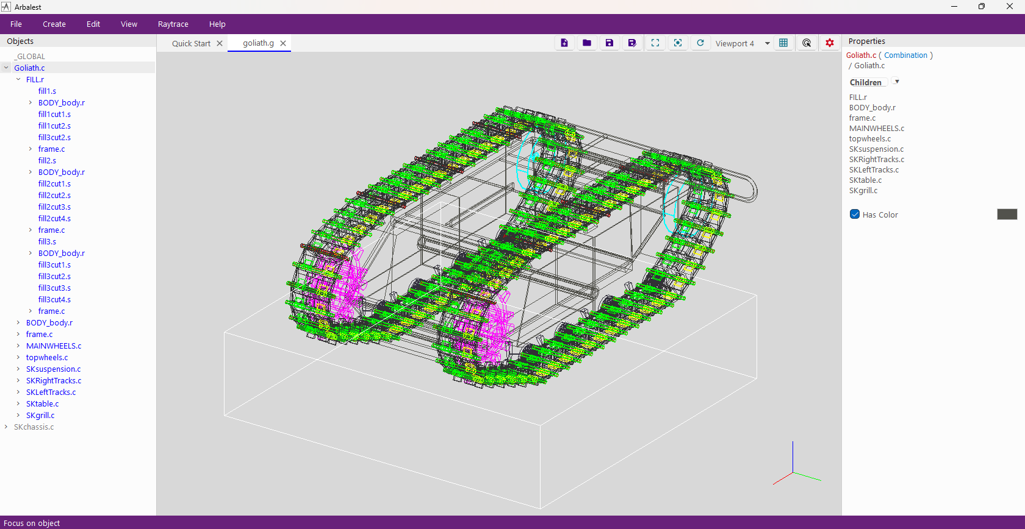Open the Create menu
Screen dimensions: 1025x529
point(54,24)
